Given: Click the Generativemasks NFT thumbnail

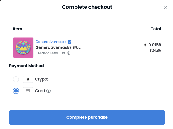Looking at the screenshot, I should 23,47.
